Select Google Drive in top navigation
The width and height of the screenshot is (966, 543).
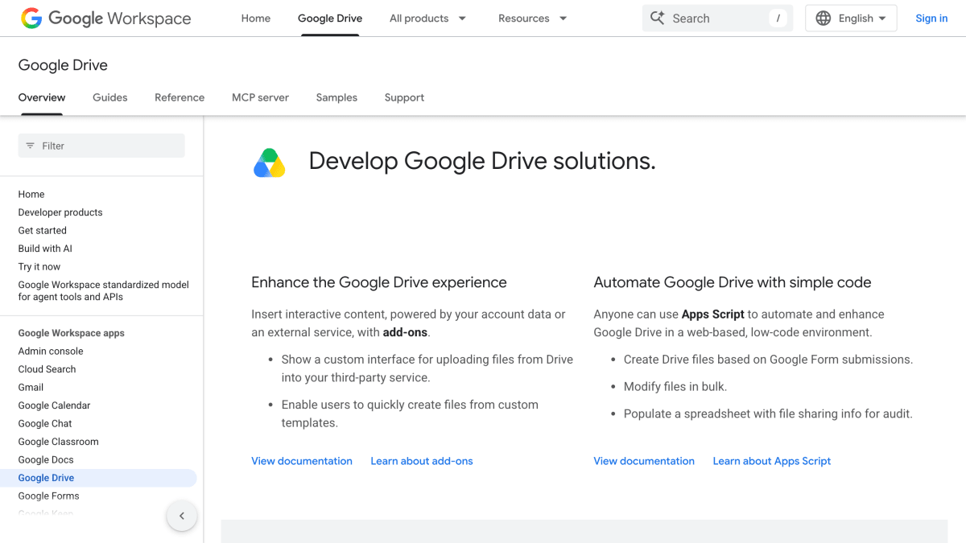[x=330, y=18]
